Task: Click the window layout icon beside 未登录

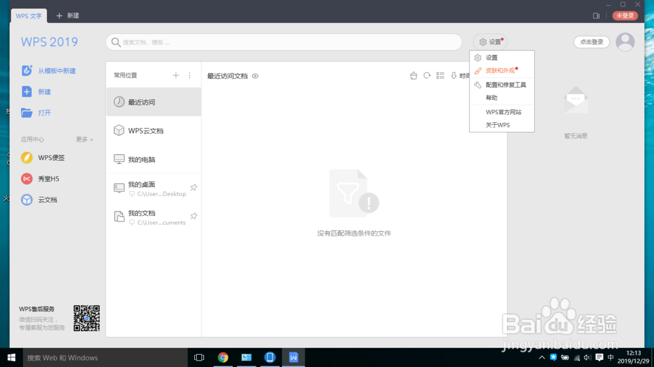Action: pos(596,16)
